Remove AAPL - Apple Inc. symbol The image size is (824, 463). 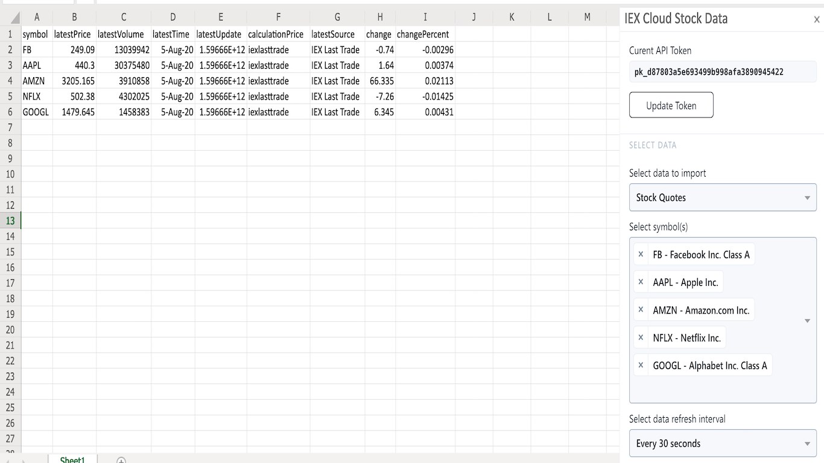(641, 282)
